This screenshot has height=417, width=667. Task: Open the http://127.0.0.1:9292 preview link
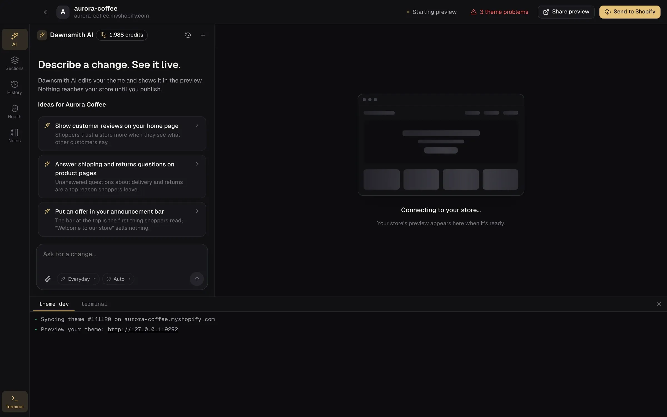(x=143, y=329)
